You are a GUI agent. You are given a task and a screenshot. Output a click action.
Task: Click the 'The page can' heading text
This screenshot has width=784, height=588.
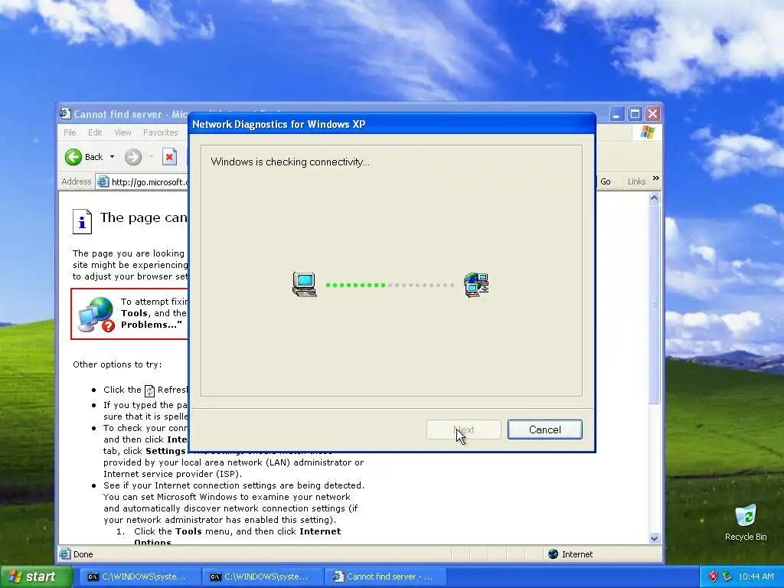pos(143,218)
